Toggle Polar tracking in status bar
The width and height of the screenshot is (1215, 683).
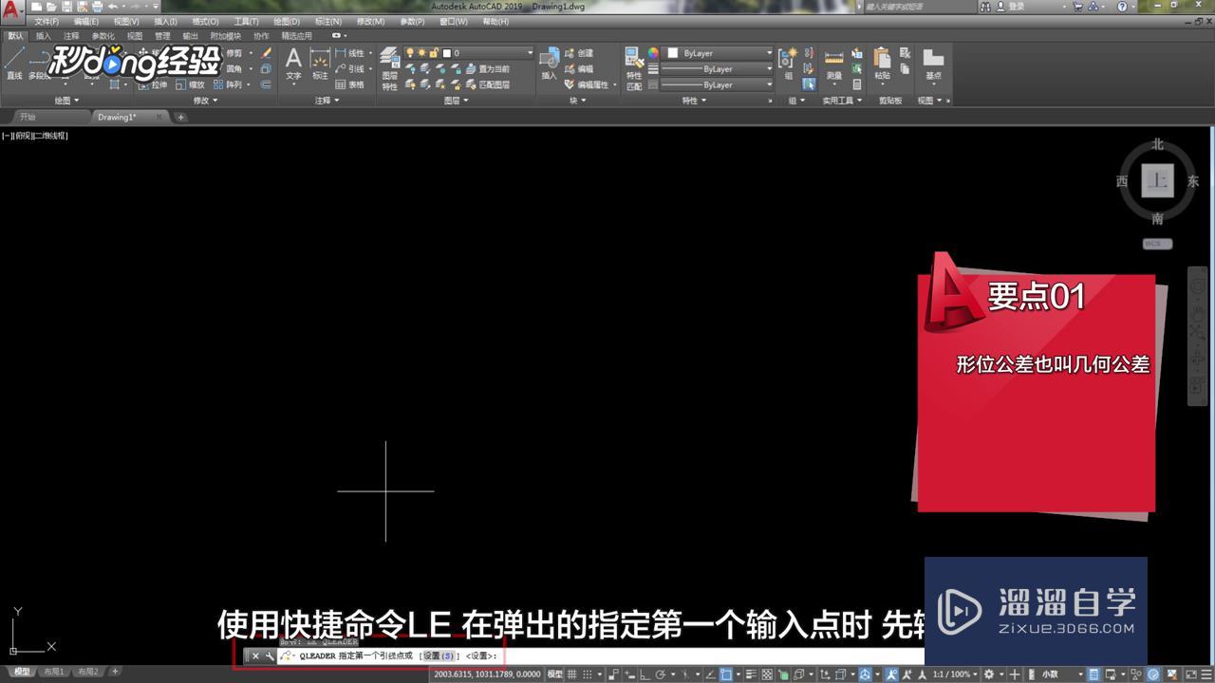point(661,674)
